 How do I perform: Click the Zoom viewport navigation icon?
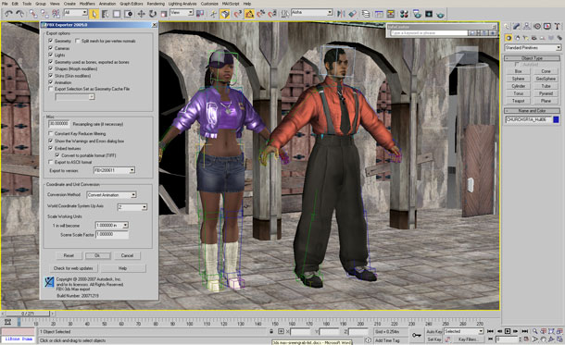[x=535, y=331]
